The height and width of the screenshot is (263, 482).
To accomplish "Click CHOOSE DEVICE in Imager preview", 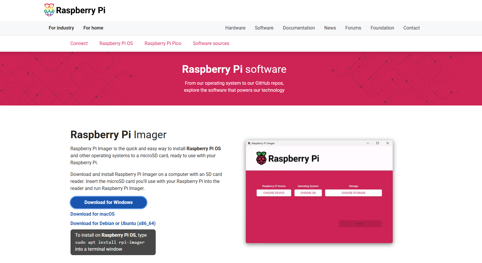I will point(274,193).
